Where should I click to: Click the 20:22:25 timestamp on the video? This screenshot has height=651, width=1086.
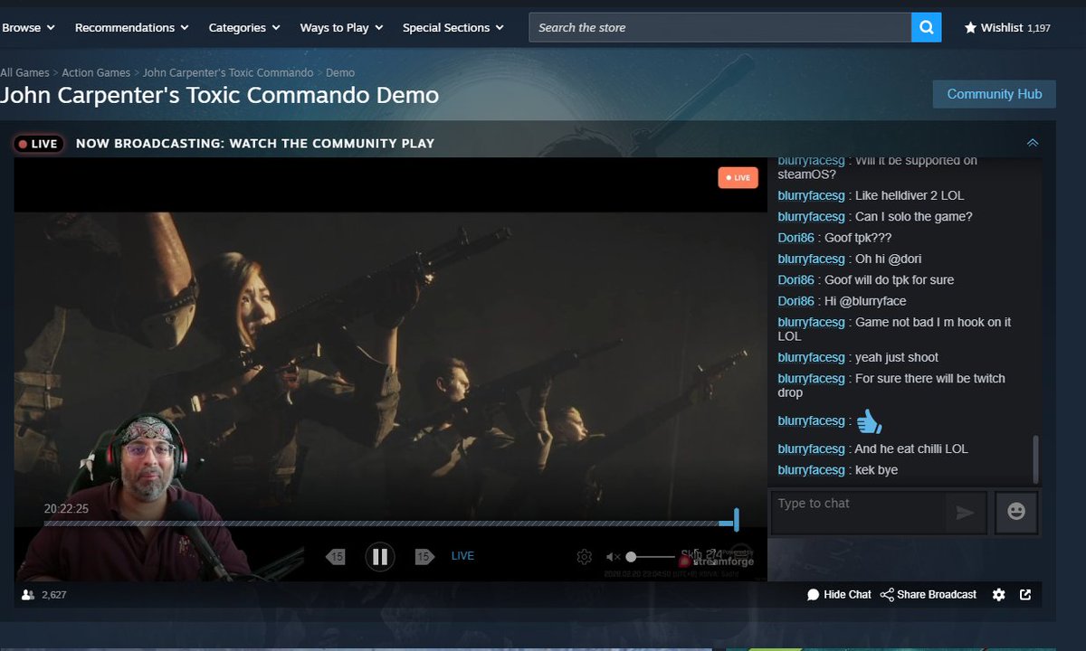coord(66,509)
